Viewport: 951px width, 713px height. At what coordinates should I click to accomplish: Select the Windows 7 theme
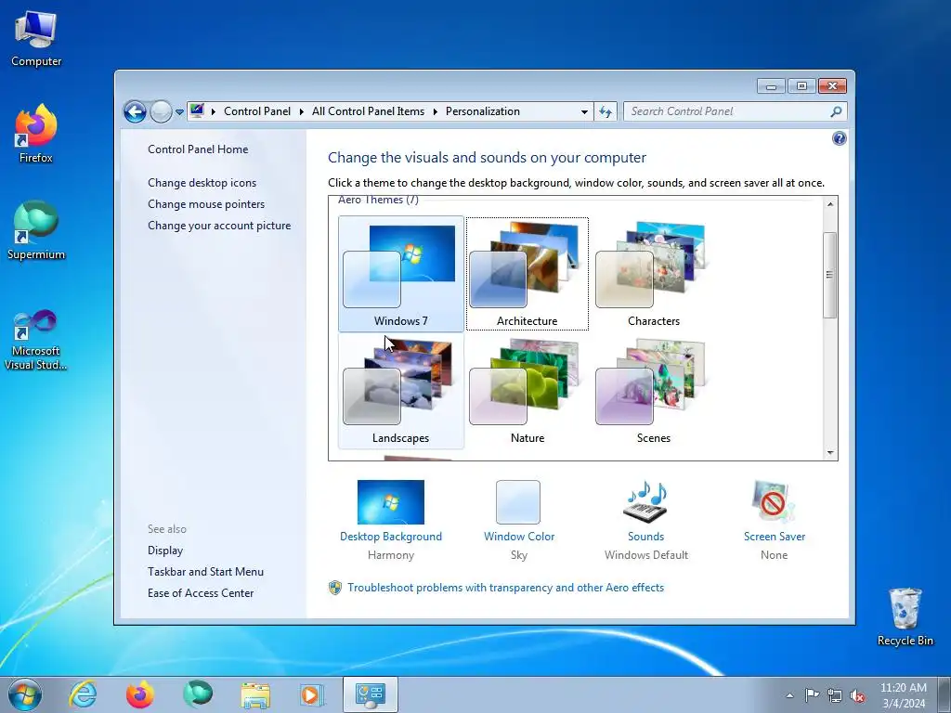click(x=401, y=274)
